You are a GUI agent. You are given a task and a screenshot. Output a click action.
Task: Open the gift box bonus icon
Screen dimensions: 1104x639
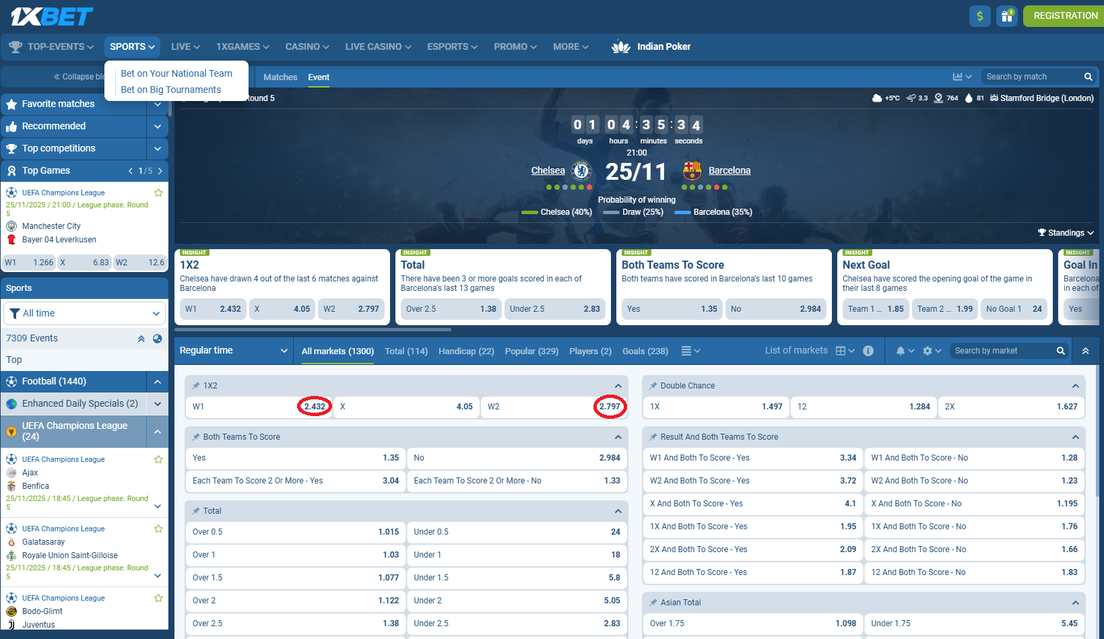tap(1007, 16)
